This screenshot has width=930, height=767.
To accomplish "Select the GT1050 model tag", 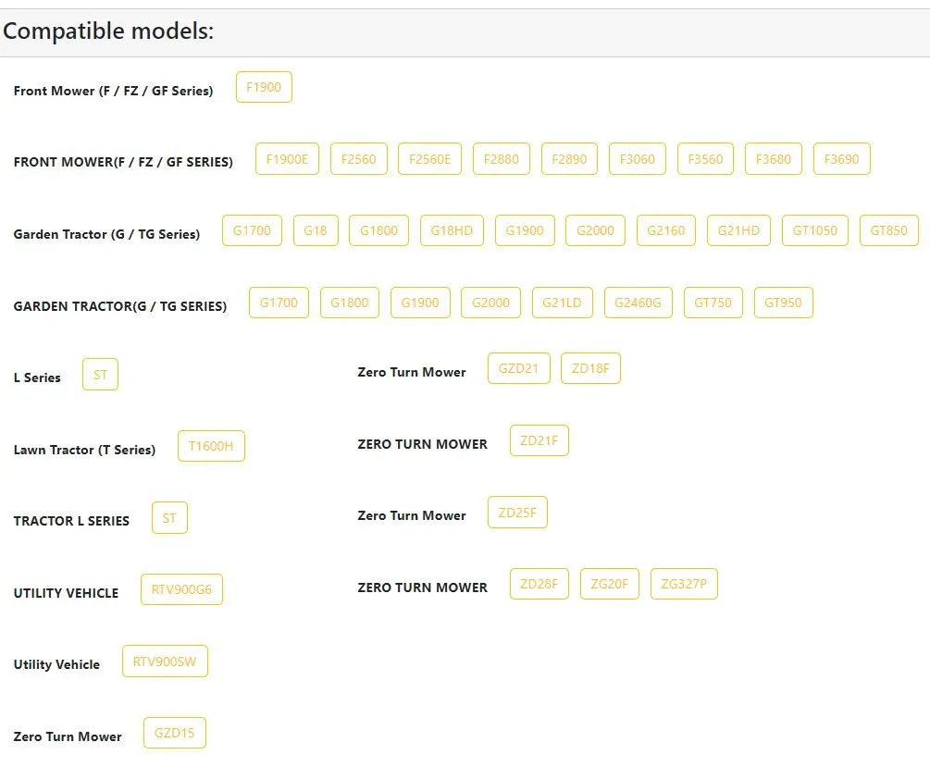I will pos(815,230).
